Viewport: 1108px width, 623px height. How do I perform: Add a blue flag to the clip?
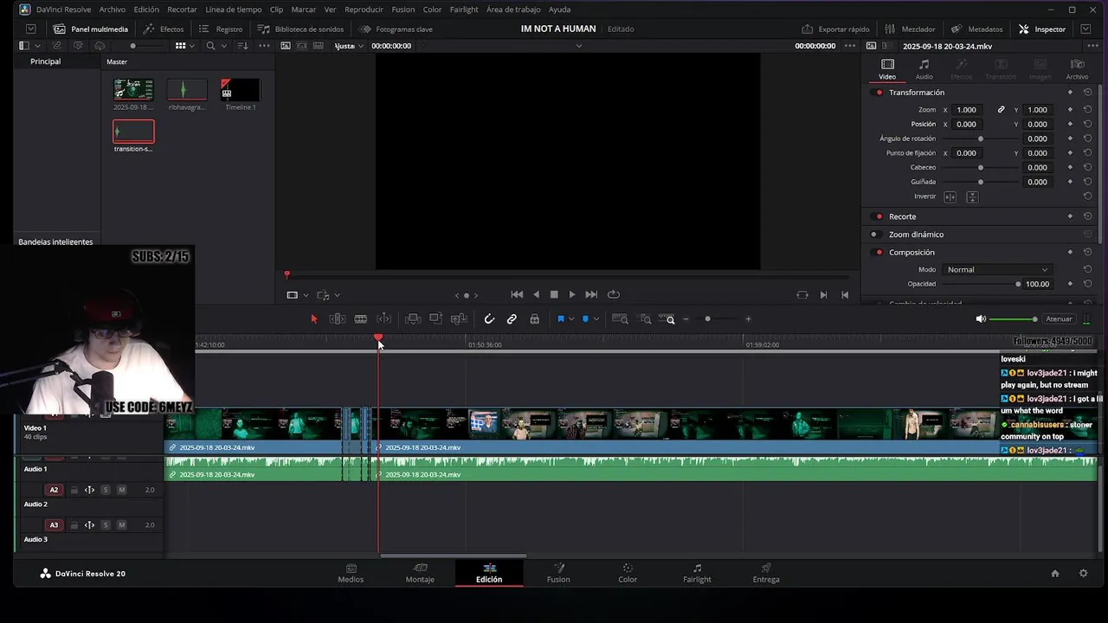click(561, 319)
